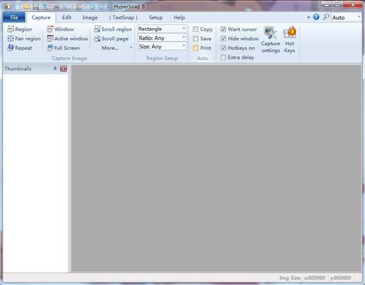Viewport: 365px width, 285px height.
Task: Open the customize quick access toolbar arrow
Action: pos(108,7)
